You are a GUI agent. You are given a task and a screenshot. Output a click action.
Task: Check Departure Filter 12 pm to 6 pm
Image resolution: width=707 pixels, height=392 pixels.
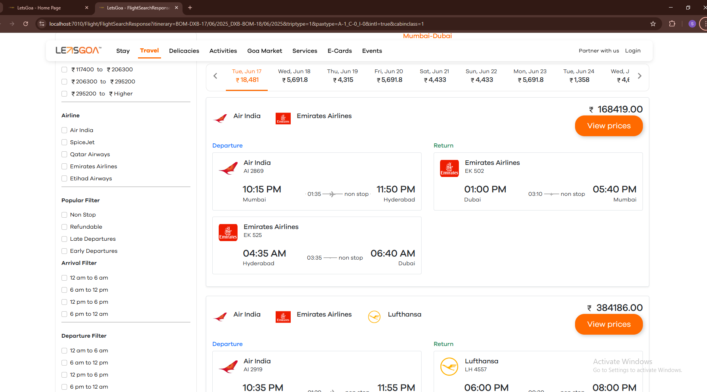pos(64,375)
